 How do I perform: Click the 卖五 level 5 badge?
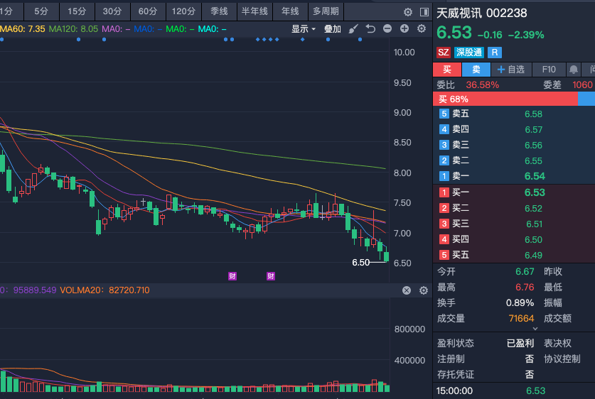tap(444, 114)
